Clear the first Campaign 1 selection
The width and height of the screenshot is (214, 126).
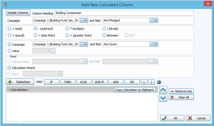click(x=85, y=20)
